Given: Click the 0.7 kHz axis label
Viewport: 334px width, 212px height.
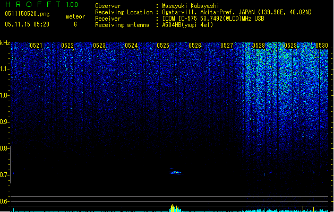Looking at the screenshot, I should coord(4,175).
